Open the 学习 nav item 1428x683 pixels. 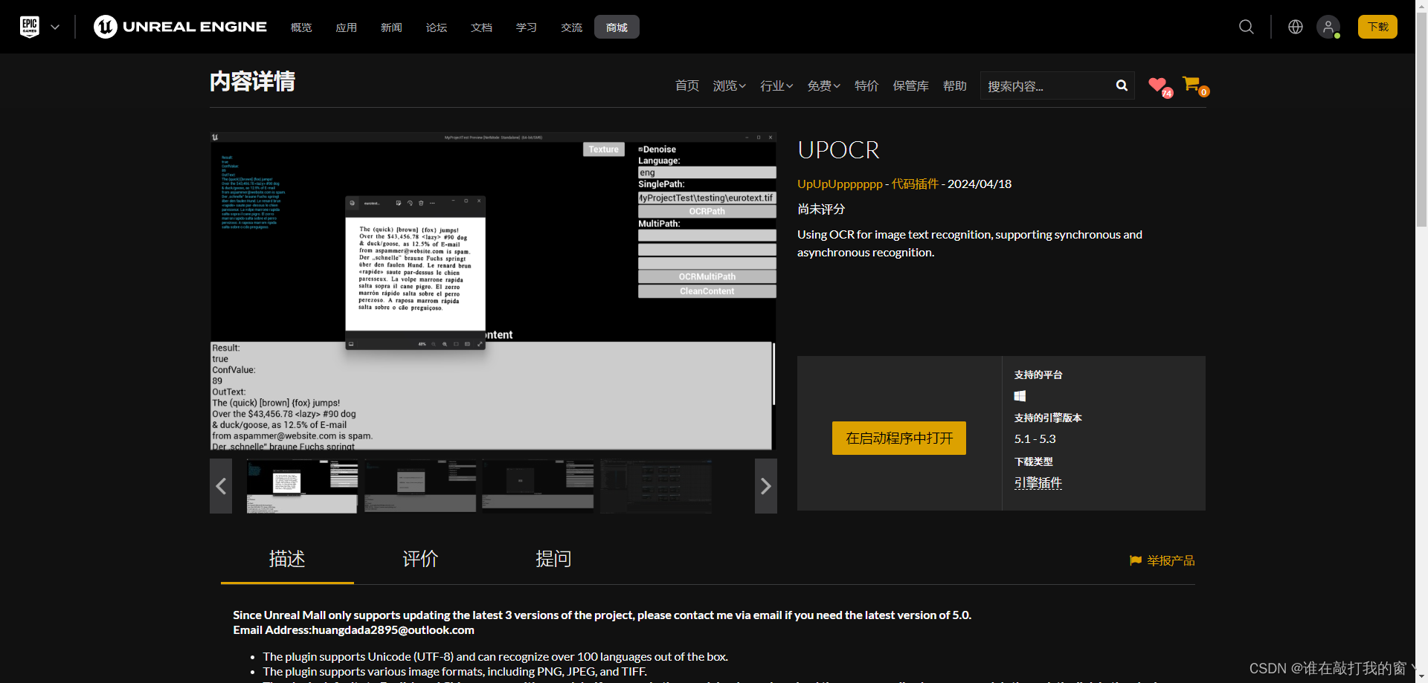527,27
